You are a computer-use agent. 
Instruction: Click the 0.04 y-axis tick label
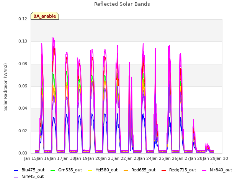[23, 108]
